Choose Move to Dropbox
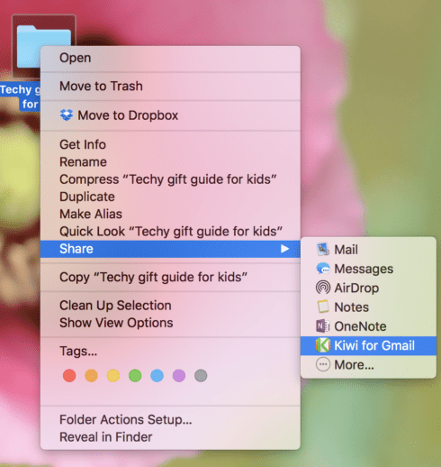The width and height of the screenshot is (441, 467). [170, 115]
